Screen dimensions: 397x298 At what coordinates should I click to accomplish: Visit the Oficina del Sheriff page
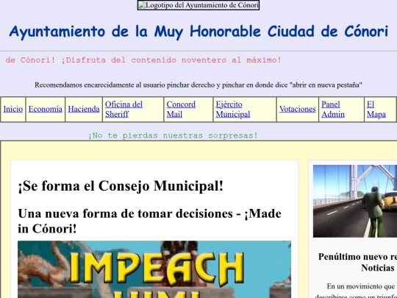click(124, 109)
